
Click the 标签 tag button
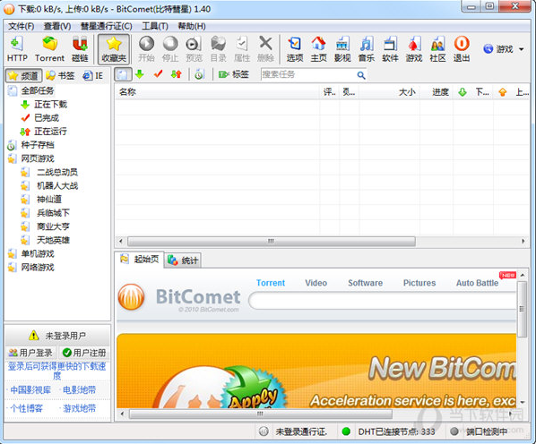(x=234, y=74)
